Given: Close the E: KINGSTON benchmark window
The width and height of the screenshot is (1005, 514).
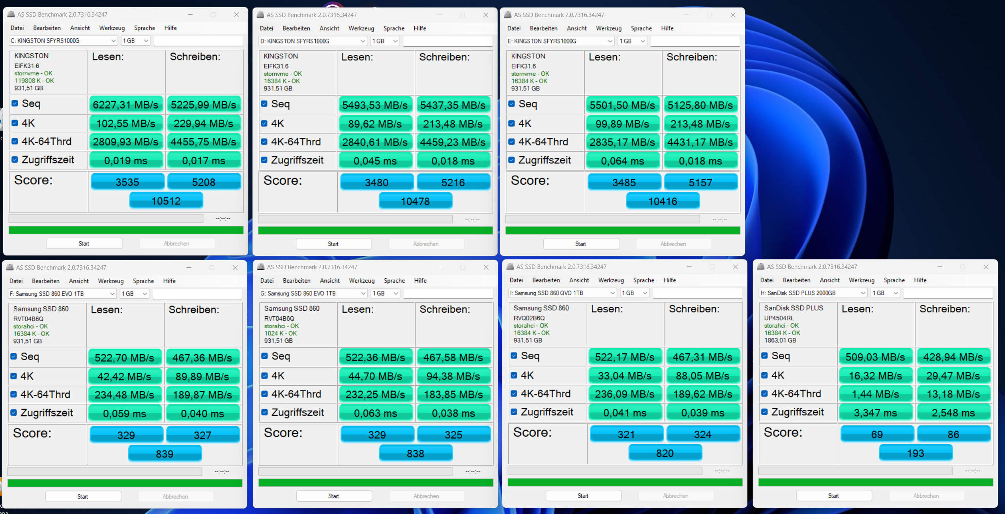Looking at the screenshot, I should [x=733, y=15].
